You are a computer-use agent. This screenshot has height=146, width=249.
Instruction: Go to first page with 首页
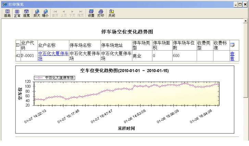point(56,13)
